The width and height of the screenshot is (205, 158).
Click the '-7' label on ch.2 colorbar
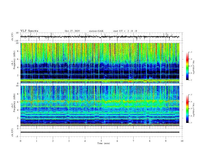click(191, 123)
